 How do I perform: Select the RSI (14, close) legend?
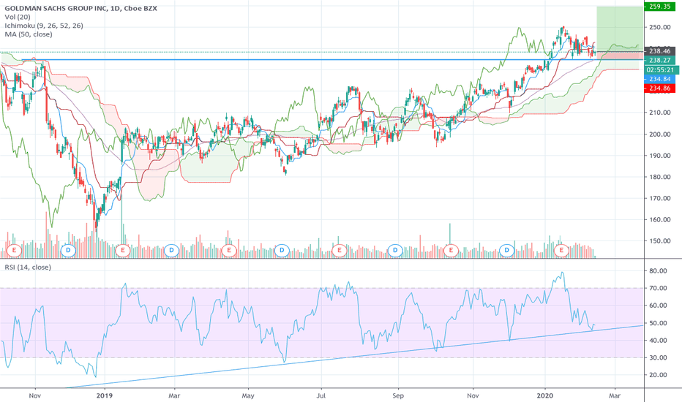[x=28, y=268]
